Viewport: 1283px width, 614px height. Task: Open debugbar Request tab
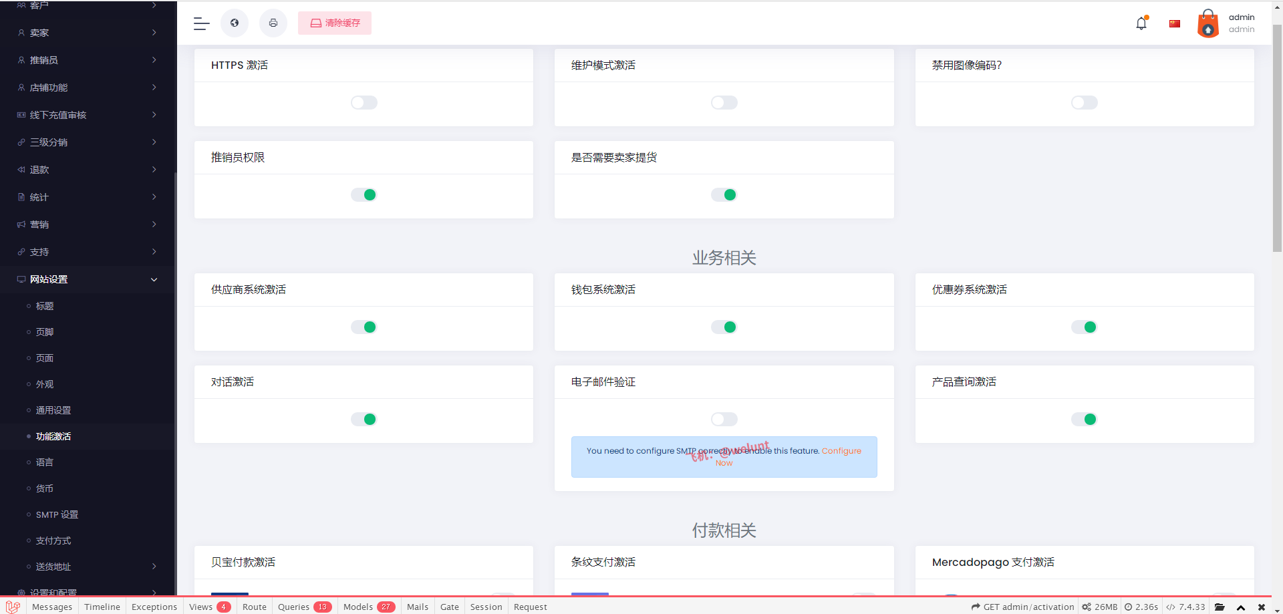pyautogui.click(x=531, y=607)
